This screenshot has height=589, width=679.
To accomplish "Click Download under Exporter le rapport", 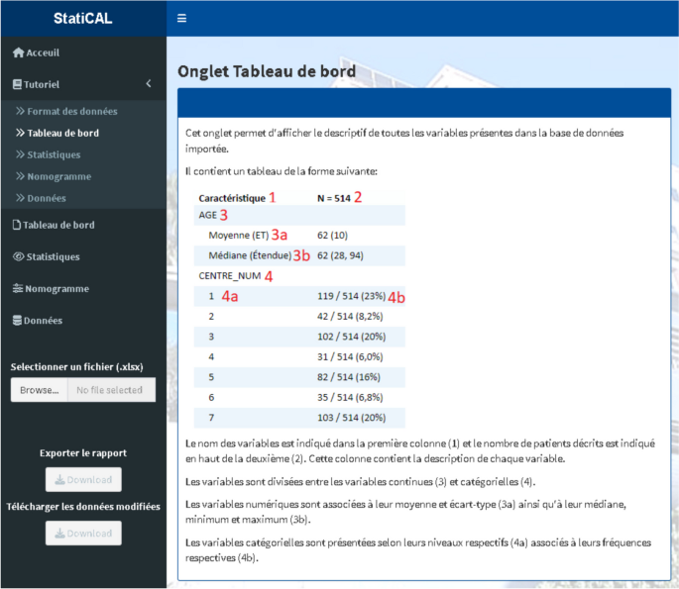I will coord(83,479).
